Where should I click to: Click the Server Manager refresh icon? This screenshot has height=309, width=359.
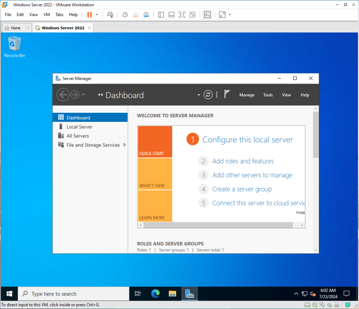click(208, 95)
